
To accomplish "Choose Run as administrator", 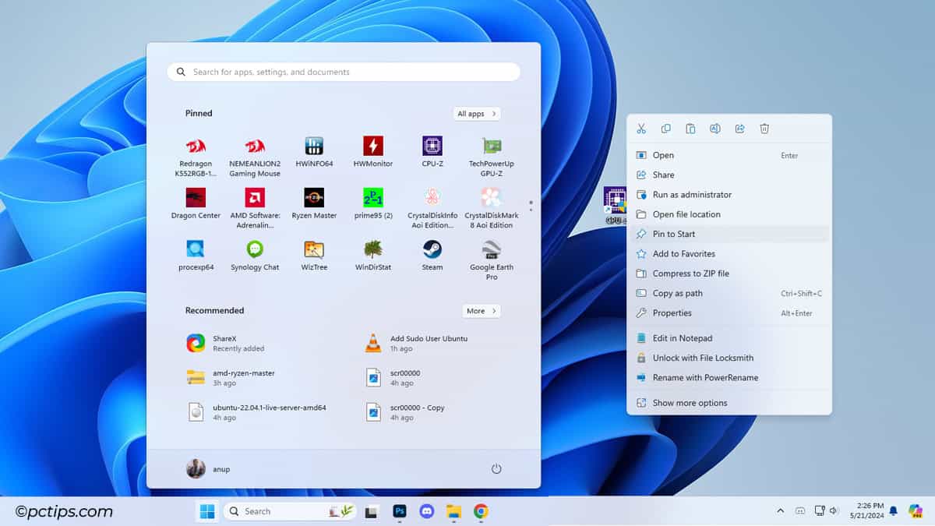I will [729, 195].
